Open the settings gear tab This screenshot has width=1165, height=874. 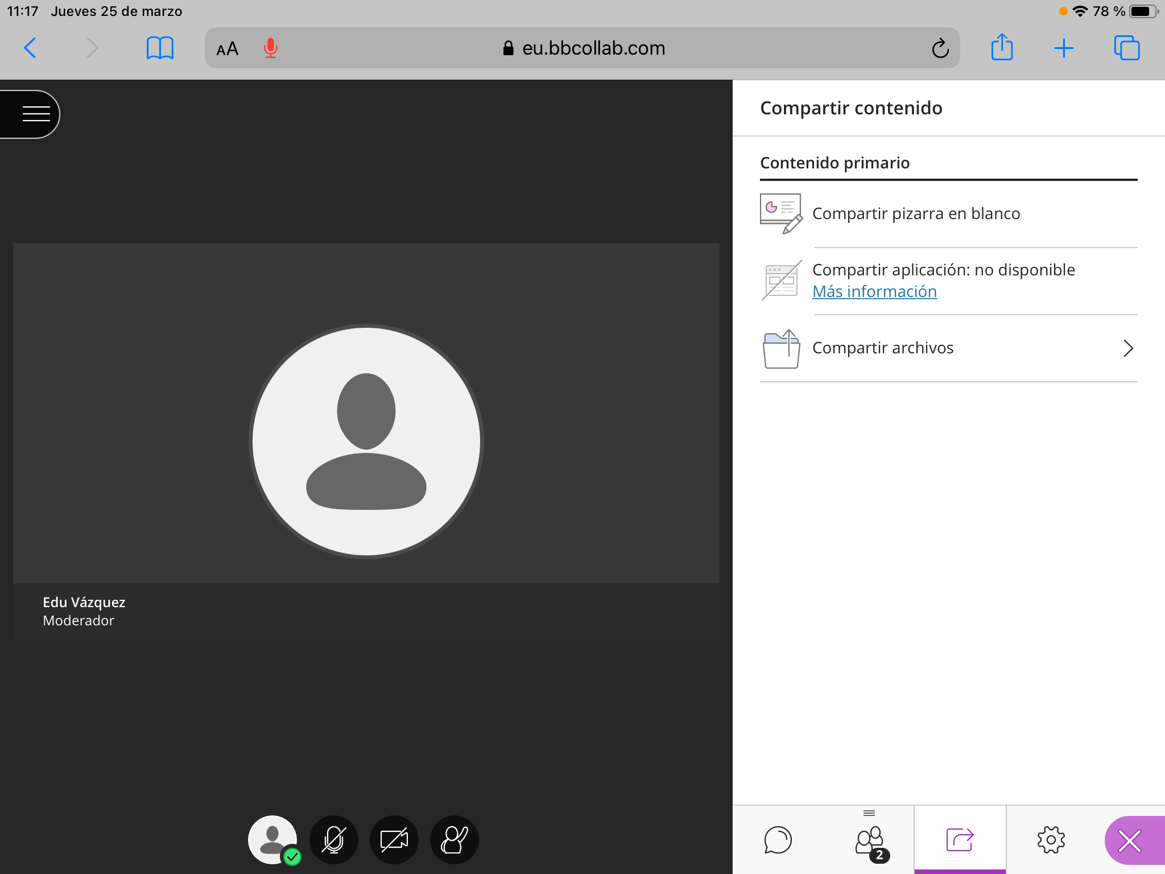[x=1051, y=840]
